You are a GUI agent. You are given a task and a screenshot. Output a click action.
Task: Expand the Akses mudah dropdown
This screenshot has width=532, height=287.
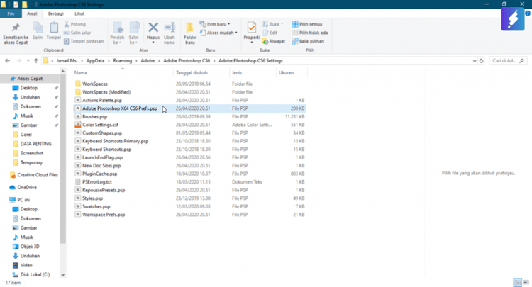221,33
